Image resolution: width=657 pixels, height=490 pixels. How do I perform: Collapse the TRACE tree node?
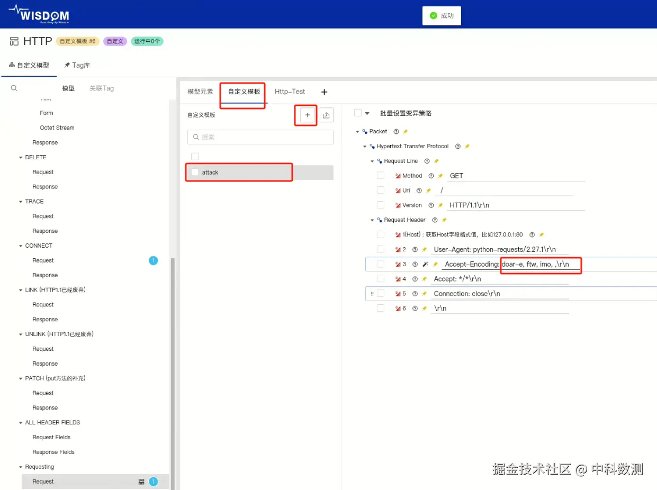21,202
